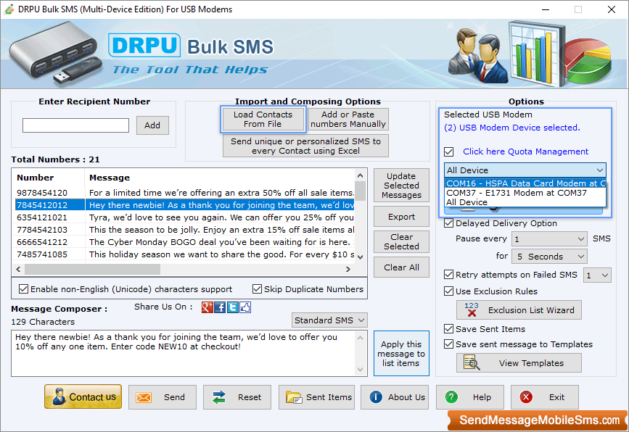Click the contact list scroll-up arrow
The width and height of the screenshot is (629, 432).
point(361,175)
